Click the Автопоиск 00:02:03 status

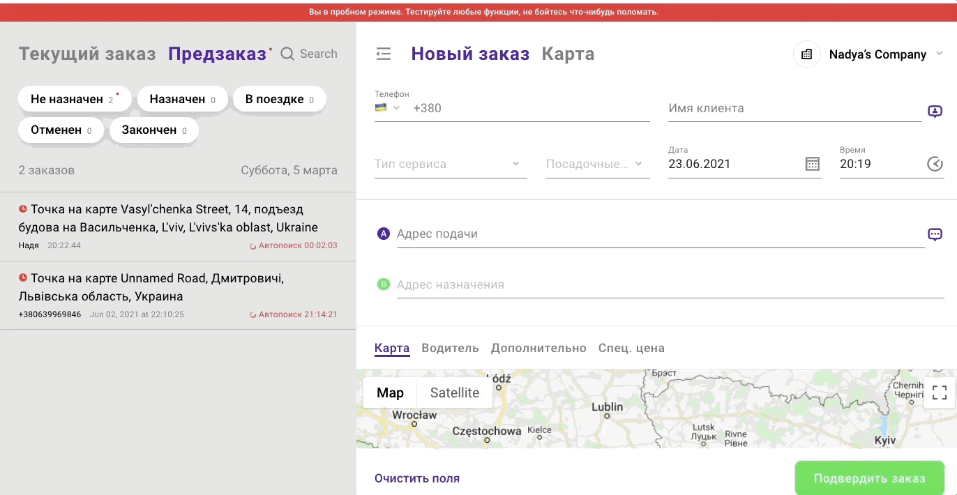294,245
